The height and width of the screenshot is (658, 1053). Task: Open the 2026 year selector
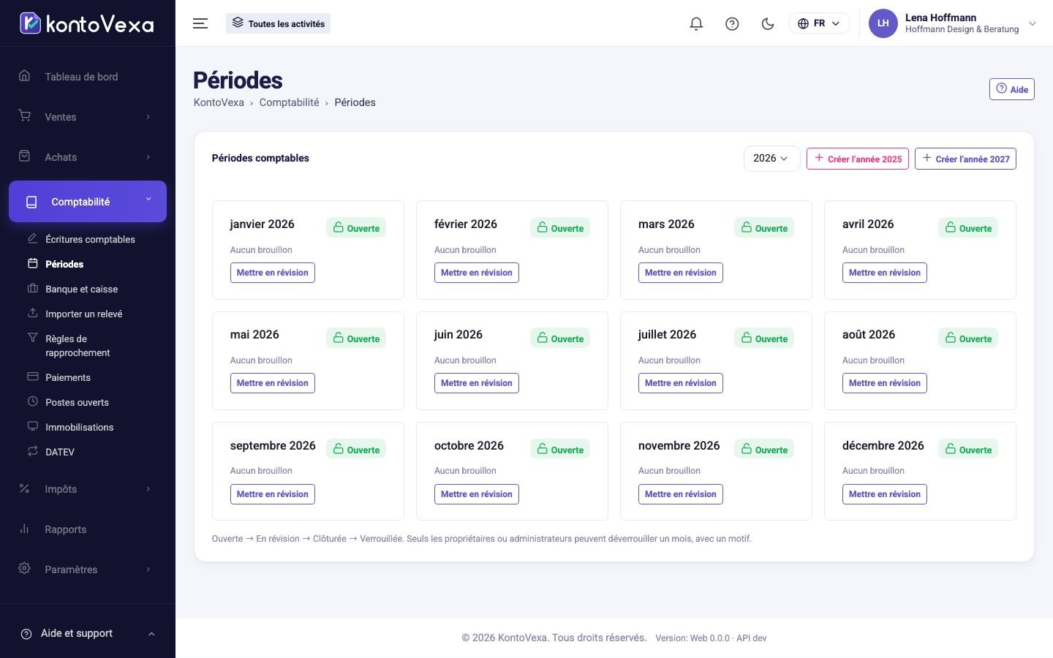click(x=771, y=159)
